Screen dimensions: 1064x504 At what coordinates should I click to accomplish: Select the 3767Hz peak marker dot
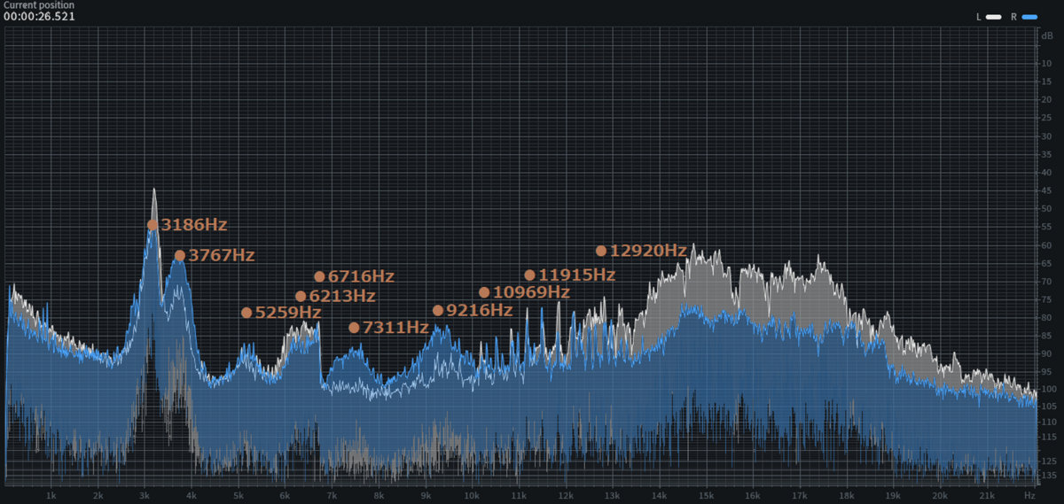tap(180, 256)
